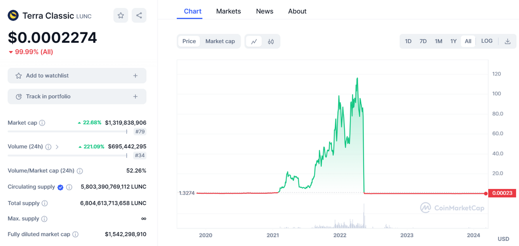Click market cap value $1,319,838,906
Screen dimensions: 519x246
[x=125, y=123]
